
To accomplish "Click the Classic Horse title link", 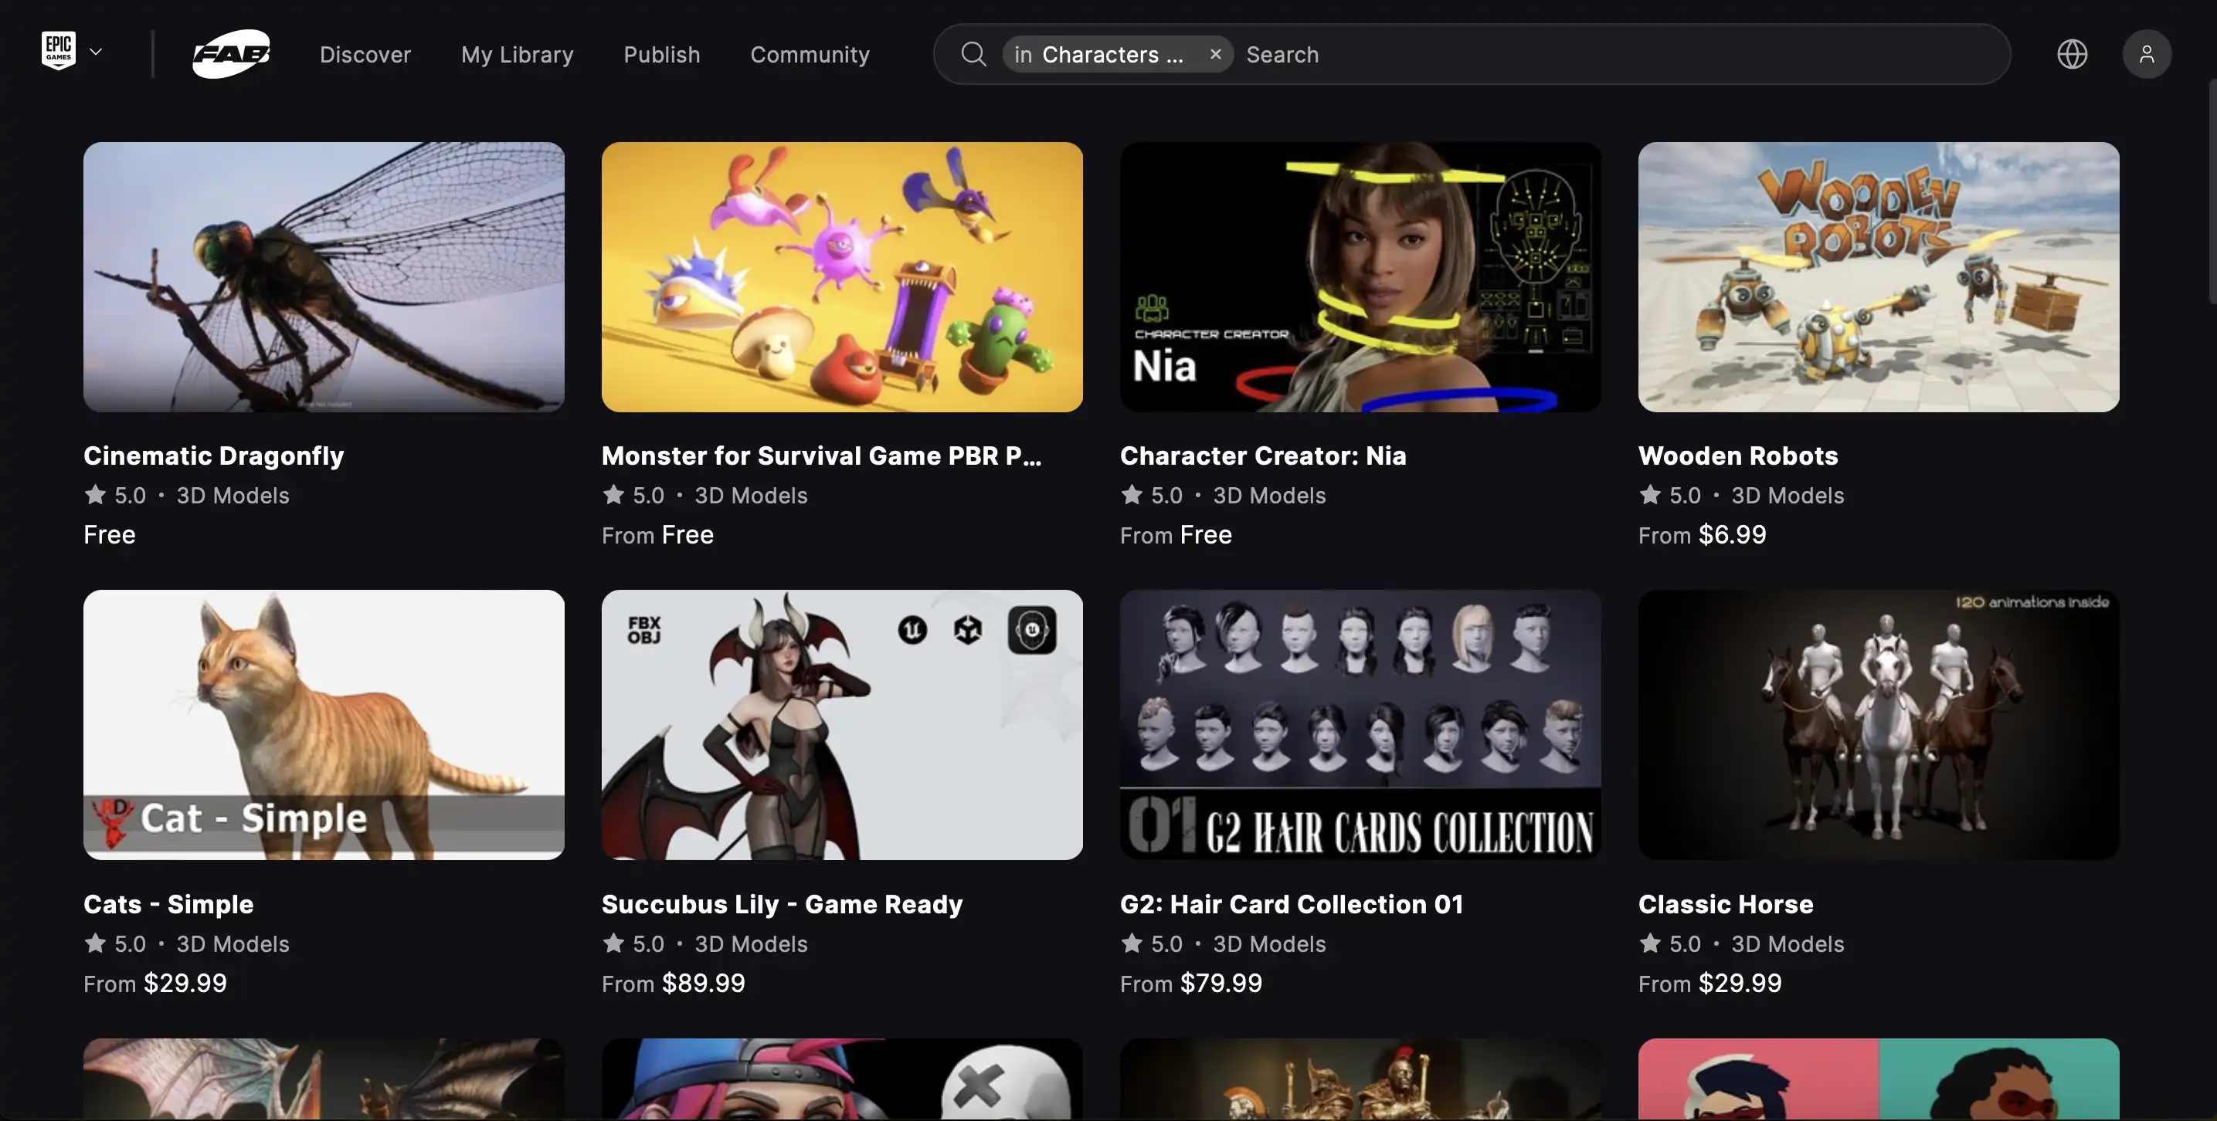I will click(1726, 903).
